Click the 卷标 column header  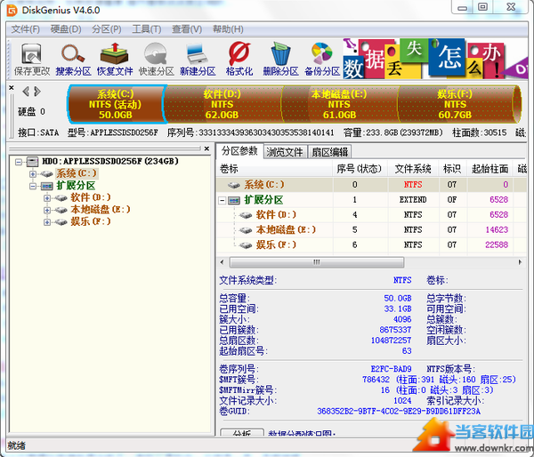[274, 169]
